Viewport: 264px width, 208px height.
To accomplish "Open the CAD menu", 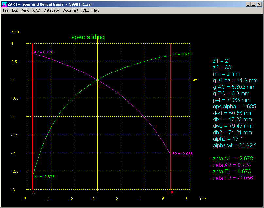I will (x=37, y=10).
